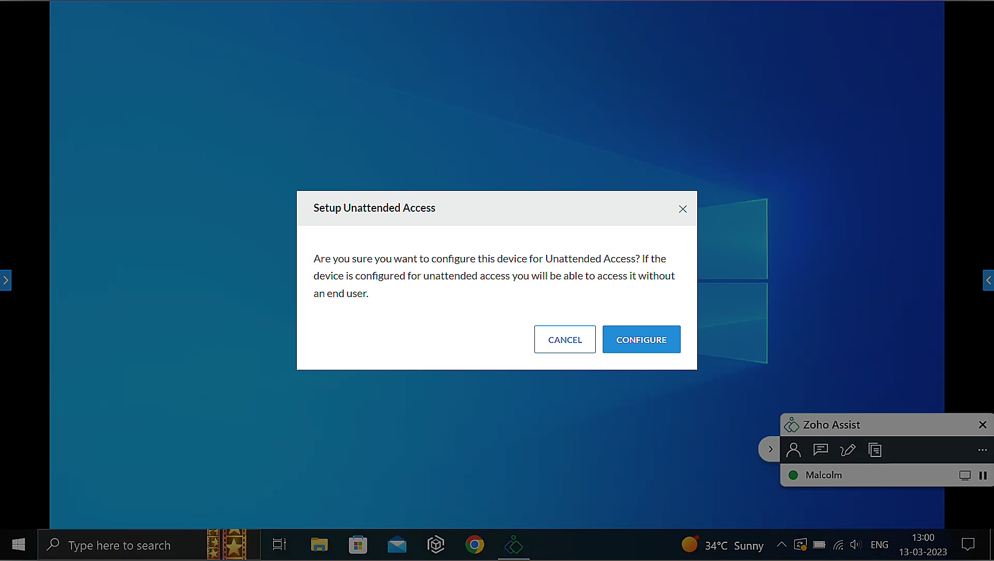
Task: Open the Mail app from the taskbar
Action: click(x=397, y=544)
